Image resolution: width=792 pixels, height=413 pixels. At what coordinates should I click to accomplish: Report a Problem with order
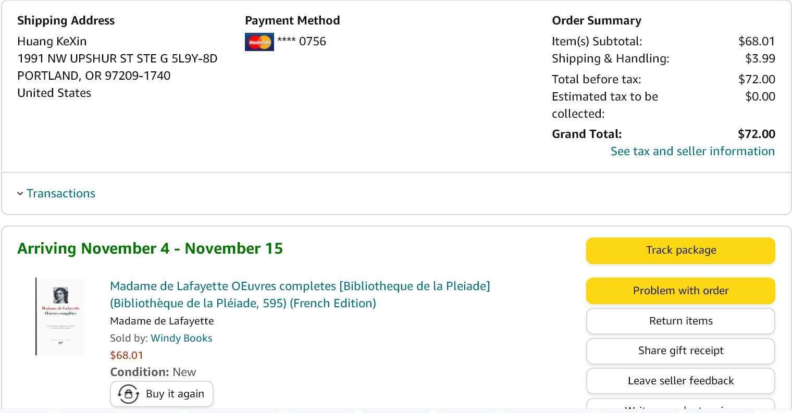(680, 291)
